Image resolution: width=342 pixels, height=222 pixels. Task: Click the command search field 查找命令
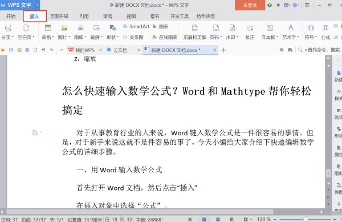click(320, 50)
